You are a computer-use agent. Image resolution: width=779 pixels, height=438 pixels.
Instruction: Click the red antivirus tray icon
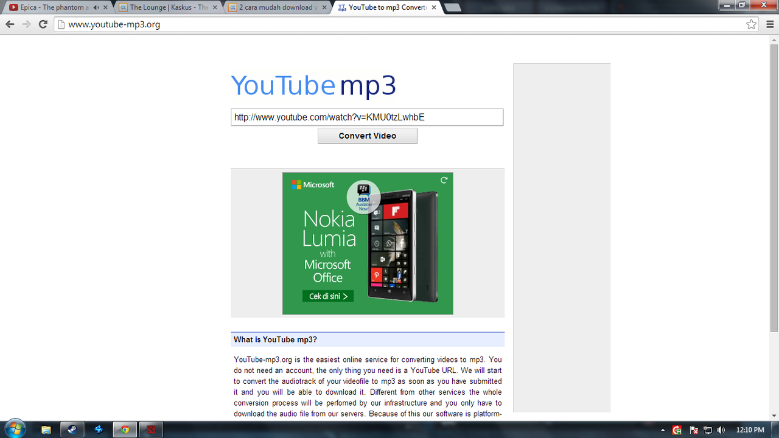pos(678,430)
